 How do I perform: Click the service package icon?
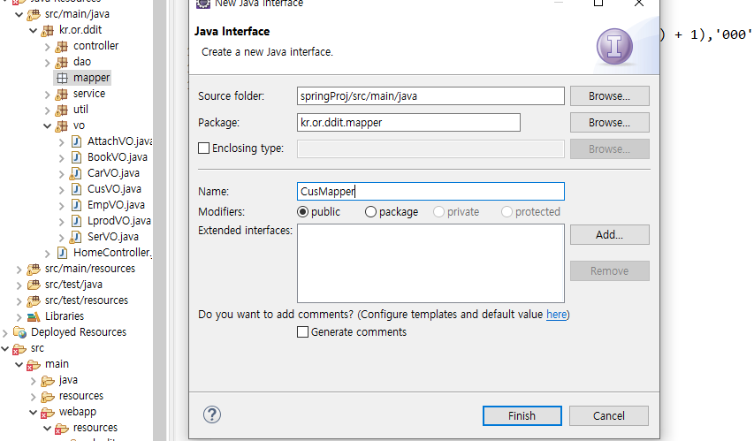[x=62, y=95]
